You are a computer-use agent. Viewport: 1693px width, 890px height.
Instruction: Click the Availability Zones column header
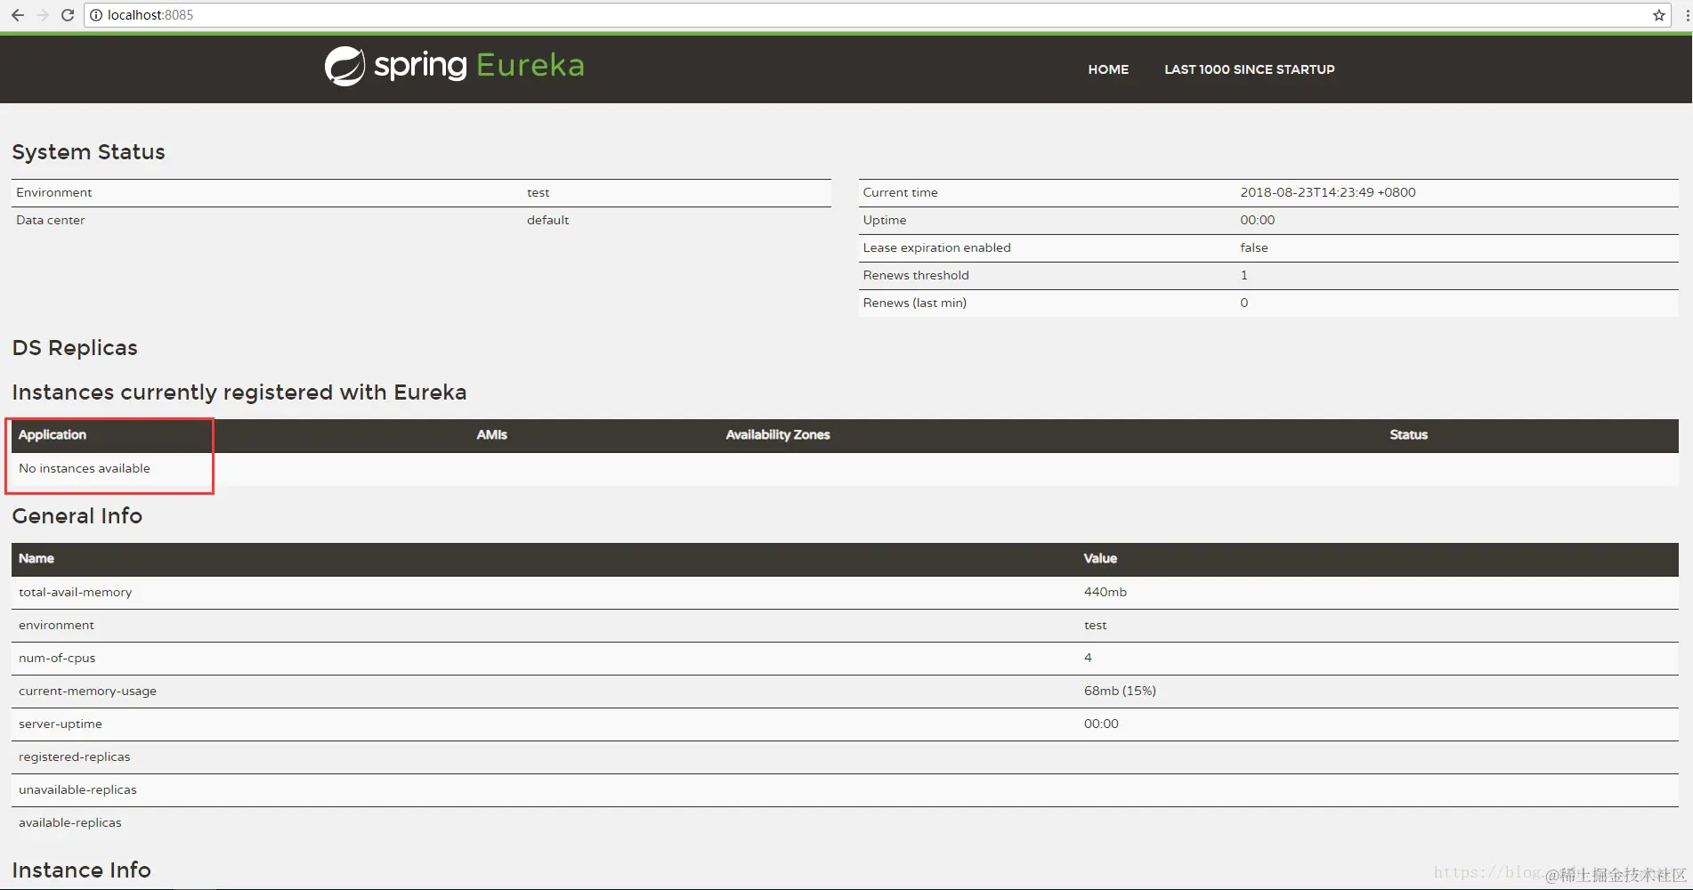coord(777,434)
